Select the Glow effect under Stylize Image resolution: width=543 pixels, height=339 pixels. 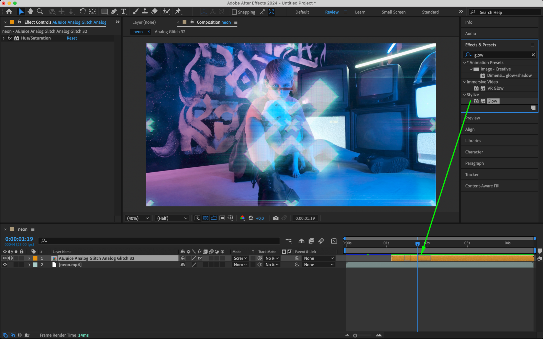[492, 101]
